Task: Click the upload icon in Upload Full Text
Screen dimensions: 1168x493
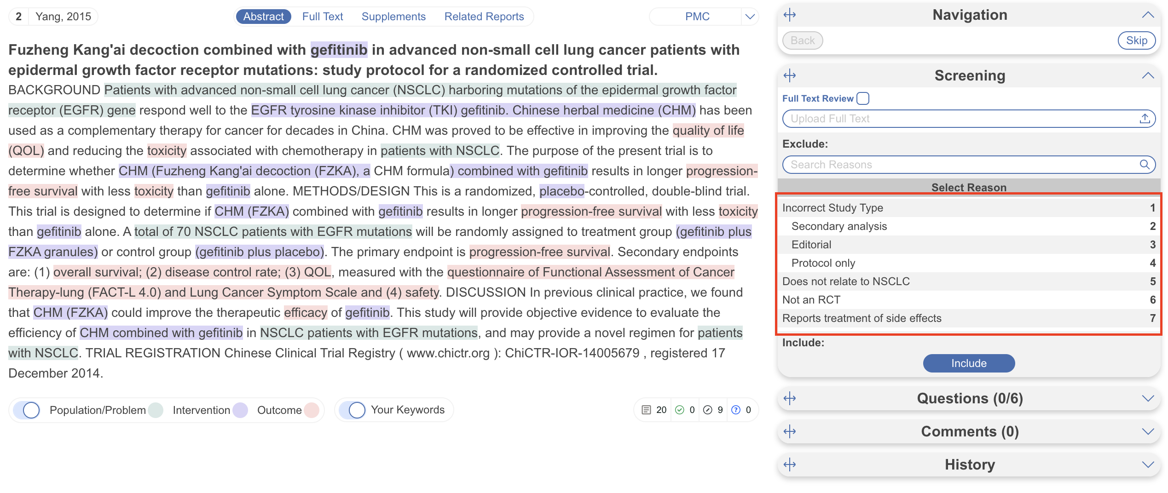Action: click(x=1145, y=119)
